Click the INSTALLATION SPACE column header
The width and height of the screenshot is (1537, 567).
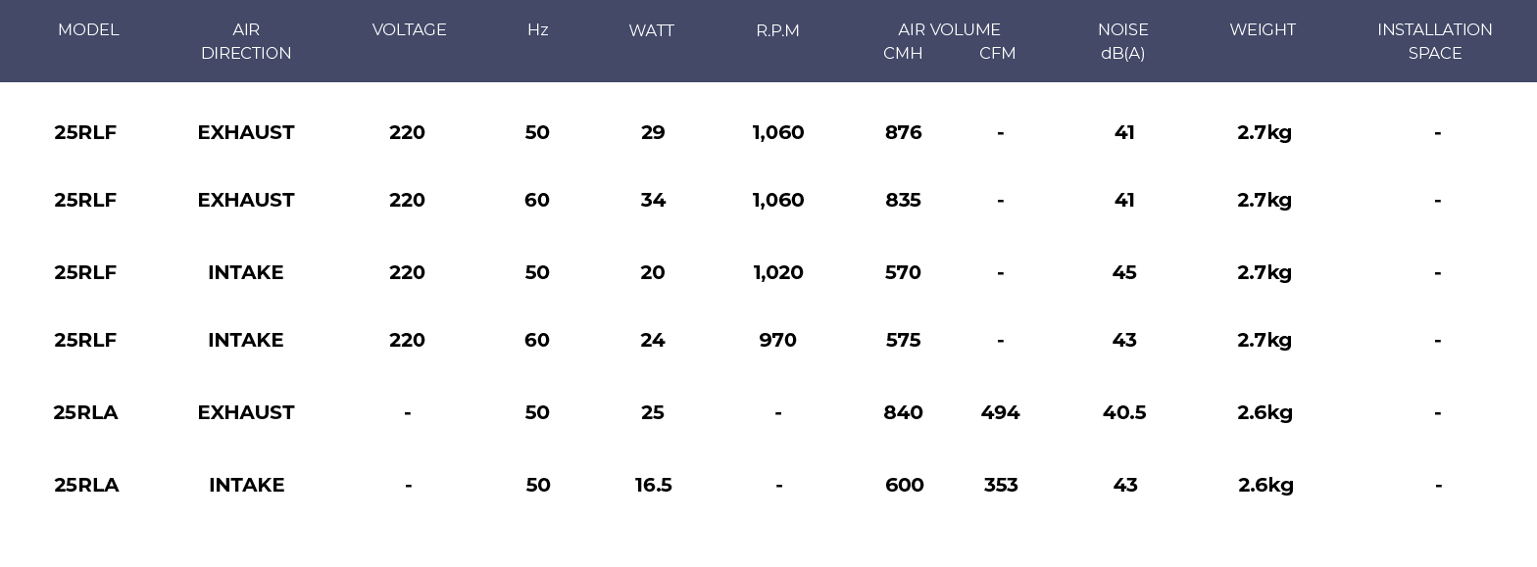pos(1435,41)
